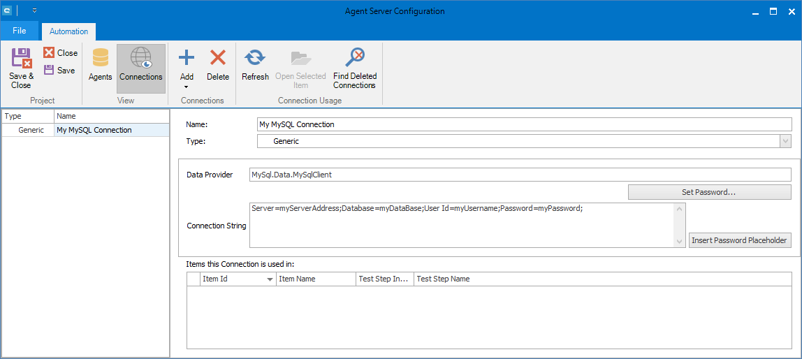Open the Item Id column filter arrow
This screenshot has height=359, width=802.
tap(270, 279)
